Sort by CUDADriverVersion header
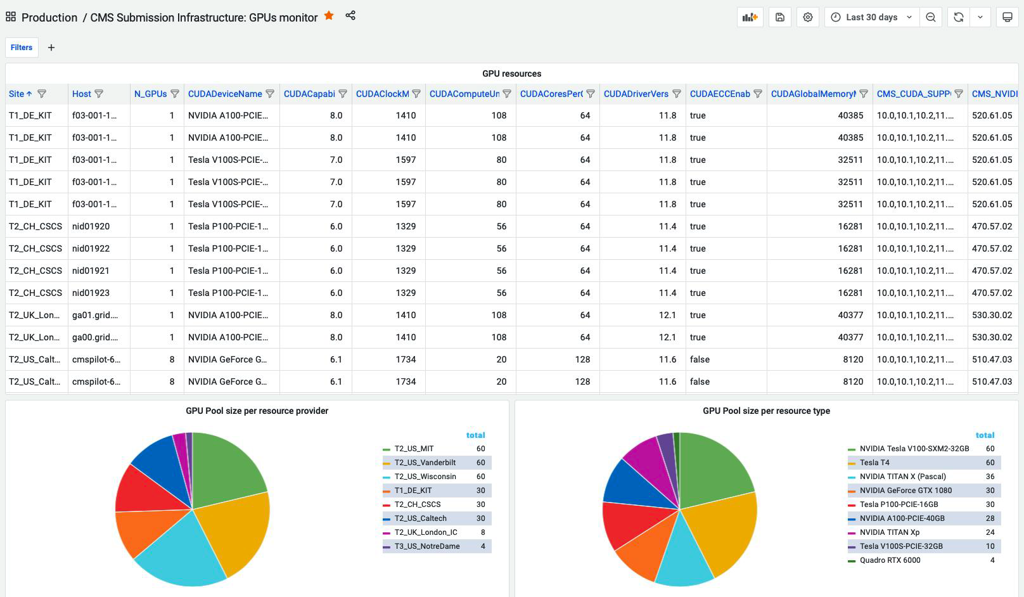 click(636, 94)
